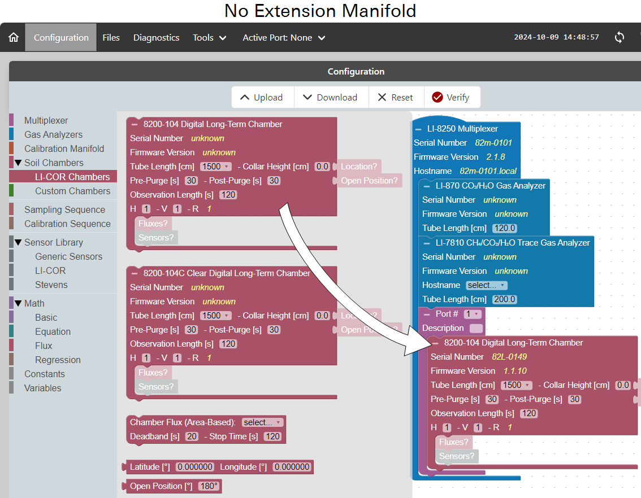641x498 pixels.
Task: Click the refresh sync icon
Action: coord(620,38)
